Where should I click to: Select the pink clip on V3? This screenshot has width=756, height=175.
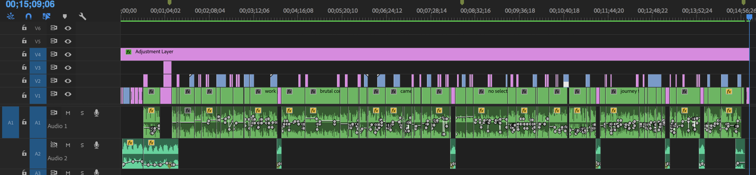pyautogui.click(x=168, y=67)
